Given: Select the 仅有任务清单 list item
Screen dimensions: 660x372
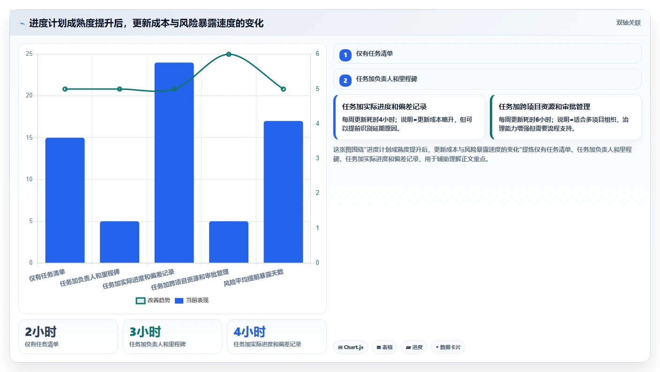Looking at the screenshot, I should coord(487,53).
